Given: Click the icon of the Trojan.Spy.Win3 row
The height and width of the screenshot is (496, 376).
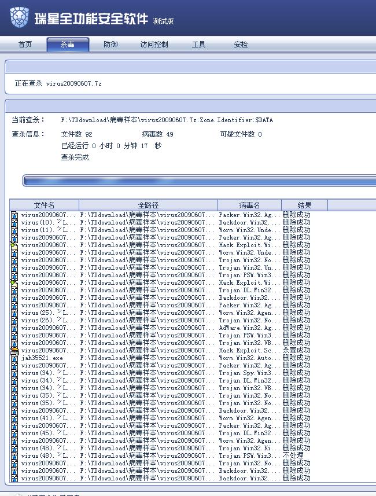Looking at the screenshot, I should [x=14, y=373].
